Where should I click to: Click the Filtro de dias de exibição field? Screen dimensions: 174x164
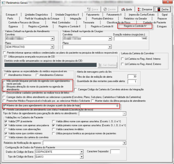132,77
